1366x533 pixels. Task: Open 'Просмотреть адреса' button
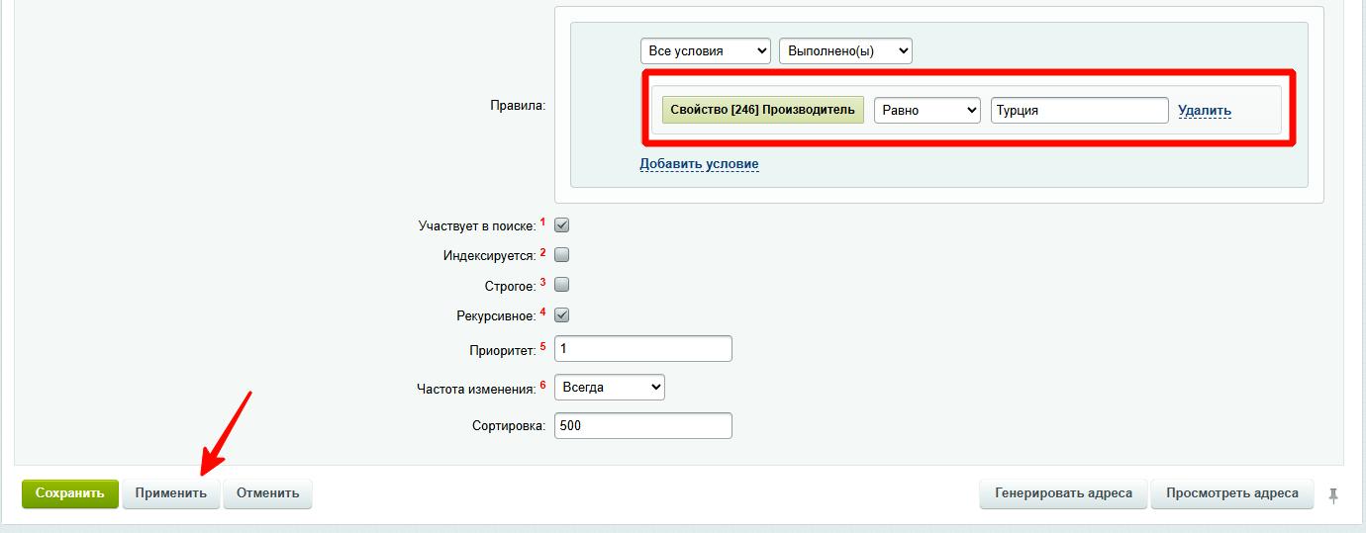pos(1231,493)
